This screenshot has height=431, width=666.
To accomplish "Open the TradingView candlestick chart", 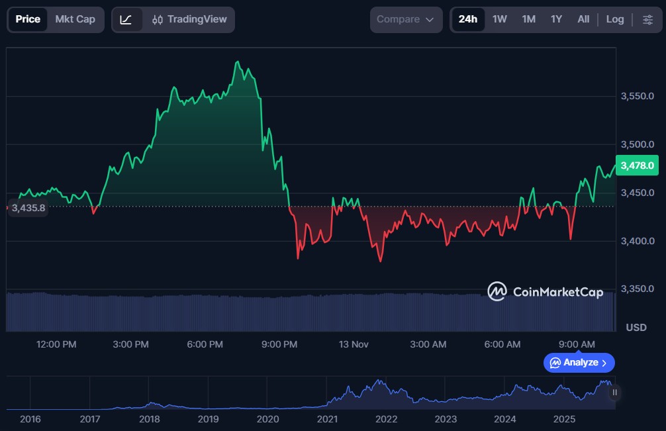I will [189, 20].
